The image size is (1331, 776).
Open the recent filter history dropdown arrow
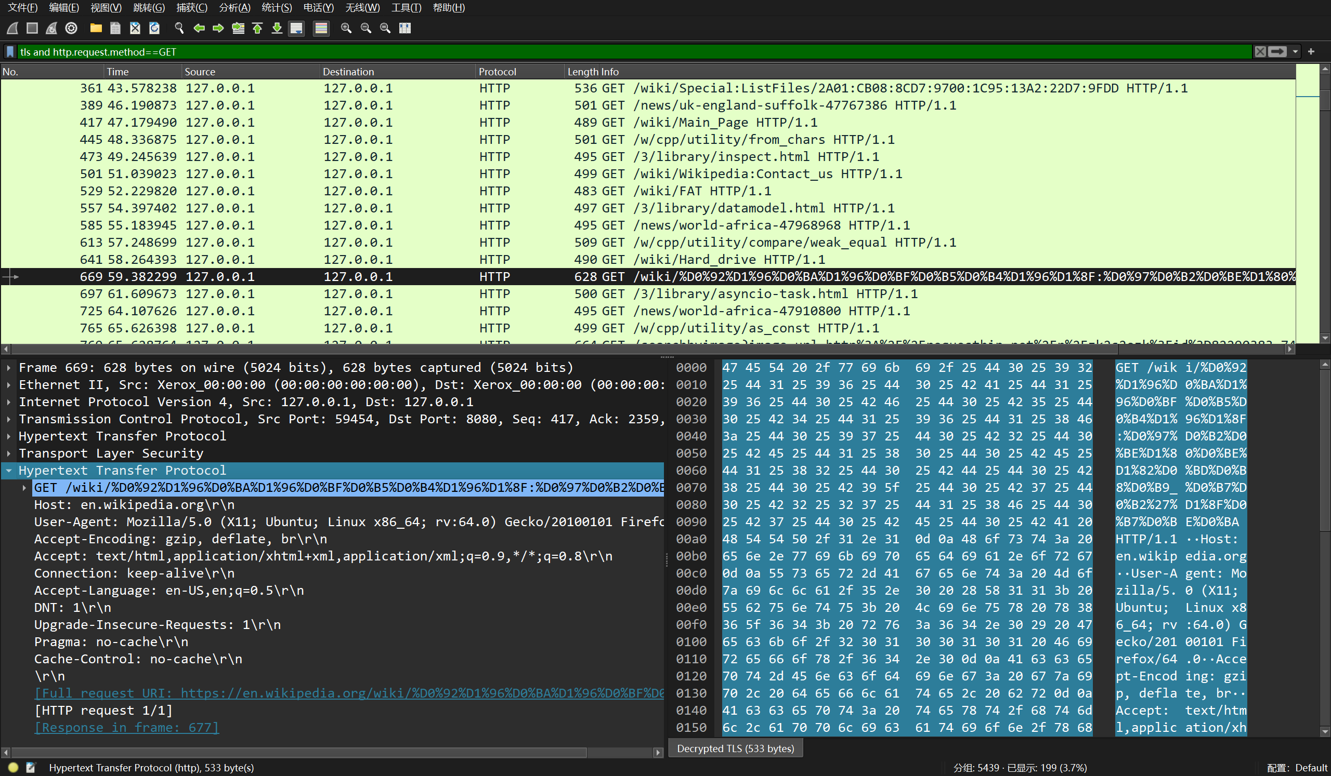(1295, 52)
